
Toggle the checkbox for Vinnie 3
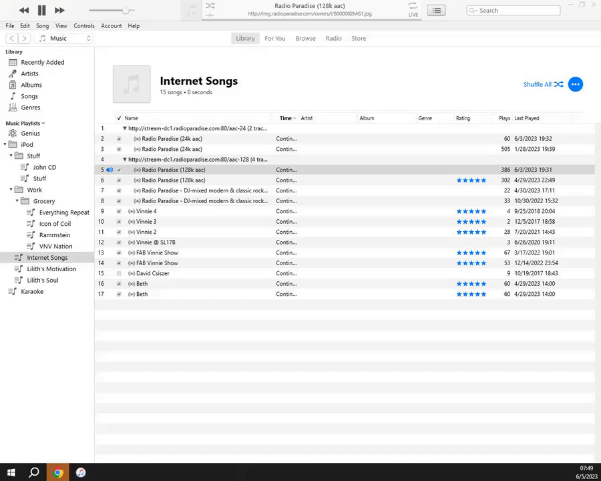[119, 222]
